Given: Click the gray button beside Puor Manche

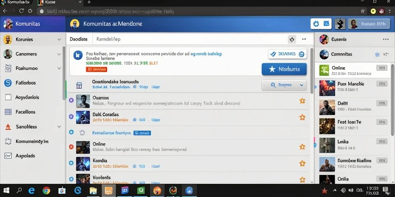Looking at the screenshot, I should [381, 84].
